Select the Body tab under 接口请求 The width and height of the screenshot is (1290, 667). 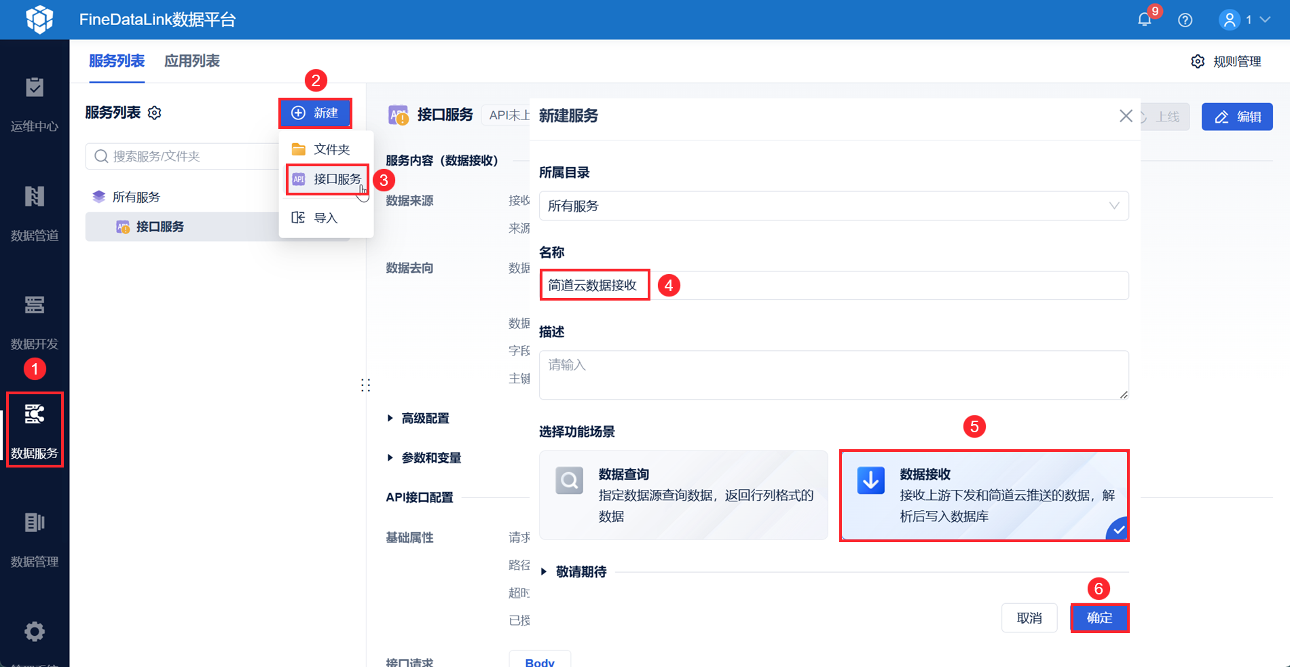click(540, 661)
